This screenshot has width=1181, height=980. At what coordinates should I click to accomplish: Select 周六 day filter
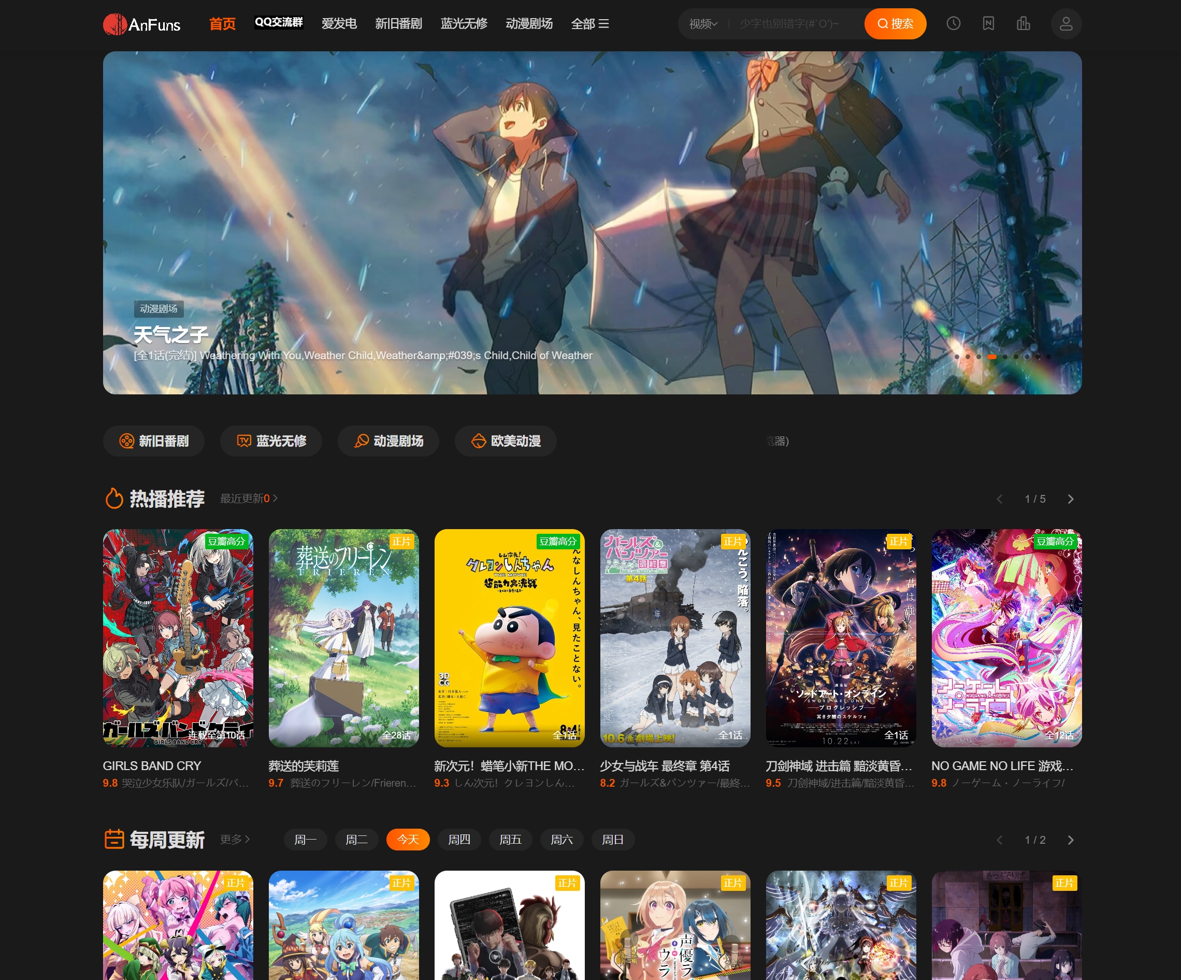561,840
